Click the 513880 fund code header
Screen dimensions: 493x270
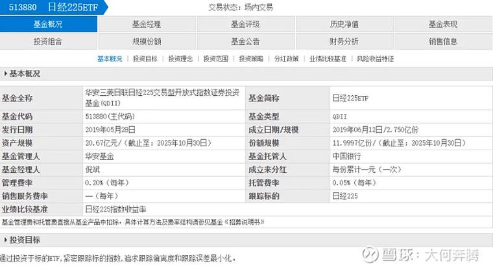tap(23, 7)
